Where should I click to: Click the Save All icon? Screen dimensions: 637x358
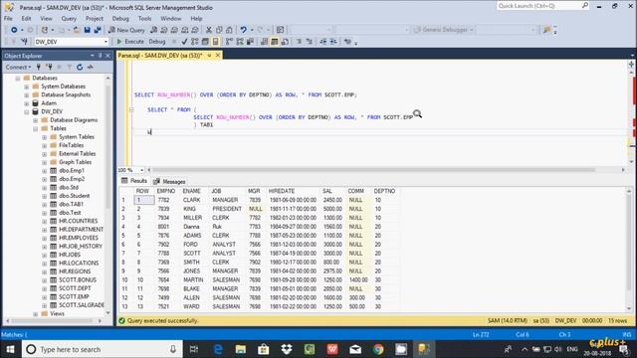click(98, 30)
